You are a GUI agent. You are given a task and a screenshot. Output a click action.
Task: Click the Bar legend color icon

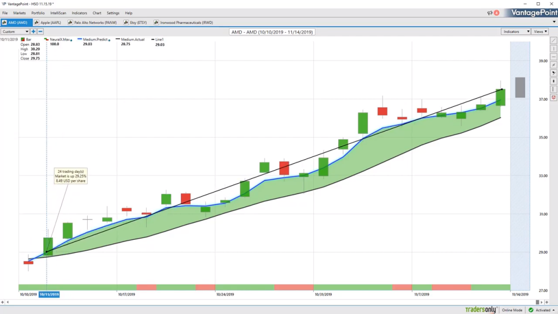[x=23, y=39]
